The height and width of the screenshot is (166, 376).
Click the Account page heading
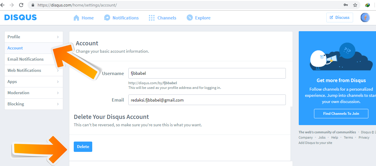point(87,43)
